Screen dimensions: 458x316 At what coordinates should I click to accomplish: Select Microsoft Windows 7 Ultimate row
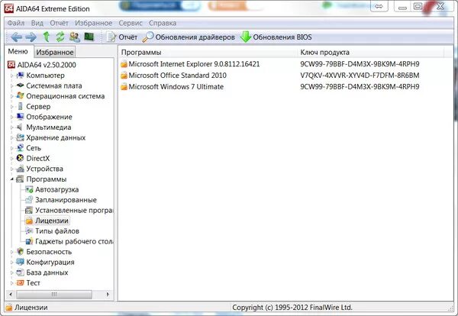click(176, 87)
